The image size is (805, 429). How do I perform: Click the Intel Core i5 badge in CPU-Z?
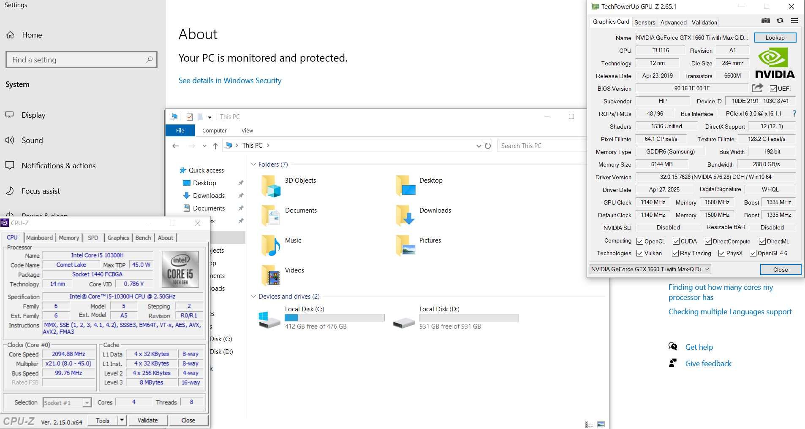pos(180,270)
